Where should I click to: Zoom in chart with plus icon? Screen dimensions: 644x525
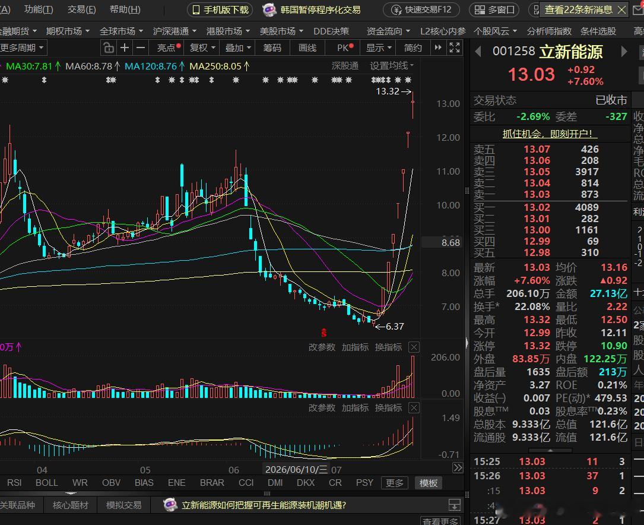tap(125, 48)
